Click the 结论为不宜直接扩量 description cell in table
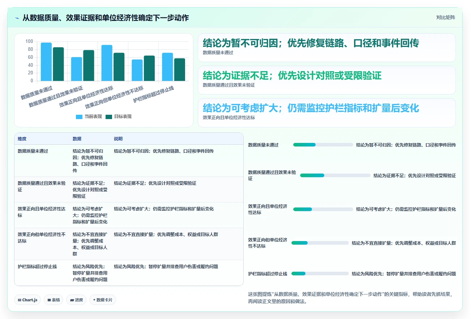 [166, 234]
